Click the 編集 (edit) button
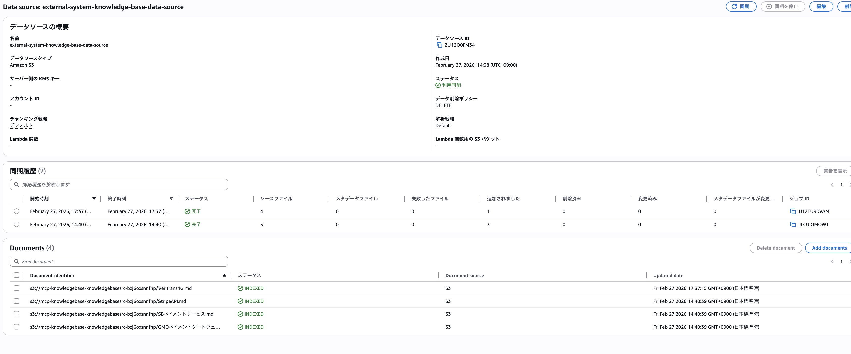The width and height of the screenshot is (851, 354). 821,6
